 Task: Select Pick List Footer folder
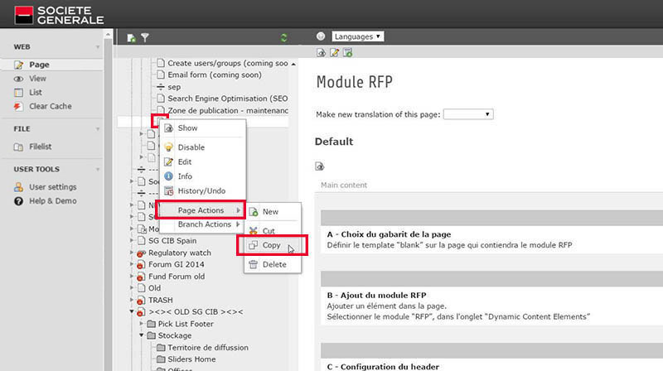186,324
